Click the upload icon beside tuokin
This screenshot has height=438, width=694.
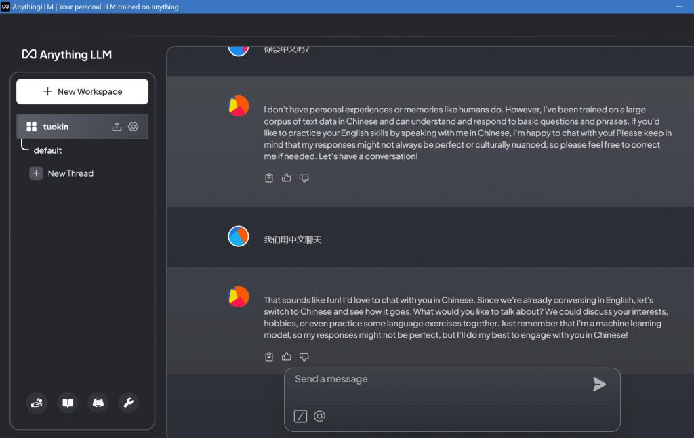coord(117,127)
